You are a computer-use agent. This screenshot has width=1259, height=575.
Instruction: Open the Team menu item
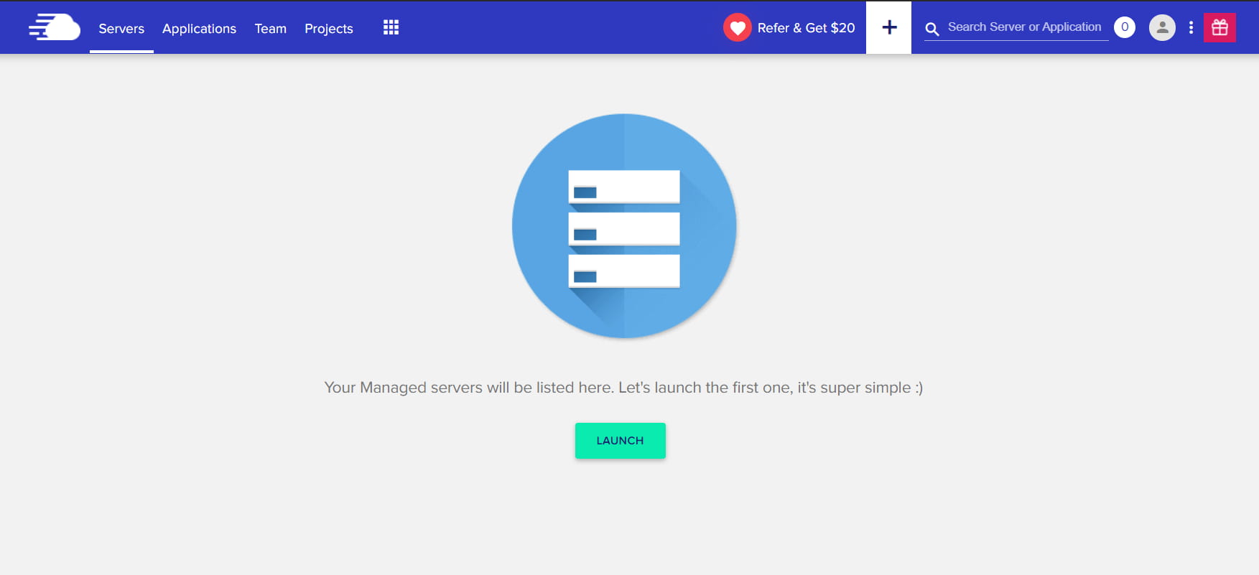click(270, 29)
